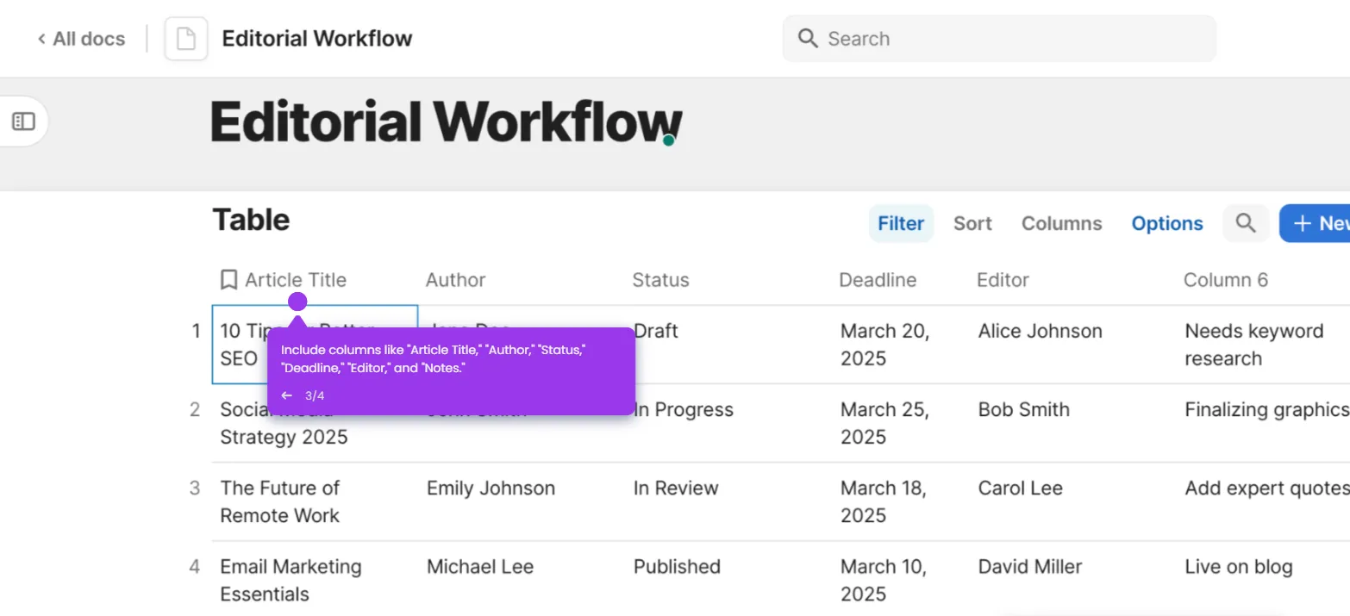Viewport: 1350px width, 616px height.
Task: Select the Author column header
Action: tap(455, 280)
